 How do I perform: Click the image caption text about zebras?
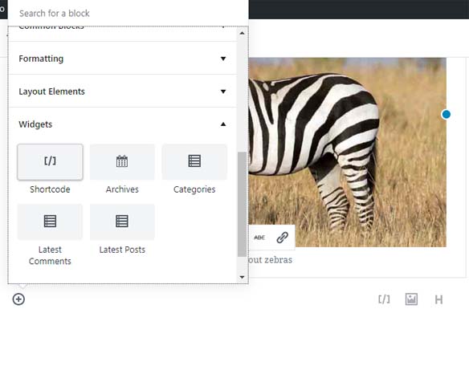(x=270, y=260)
